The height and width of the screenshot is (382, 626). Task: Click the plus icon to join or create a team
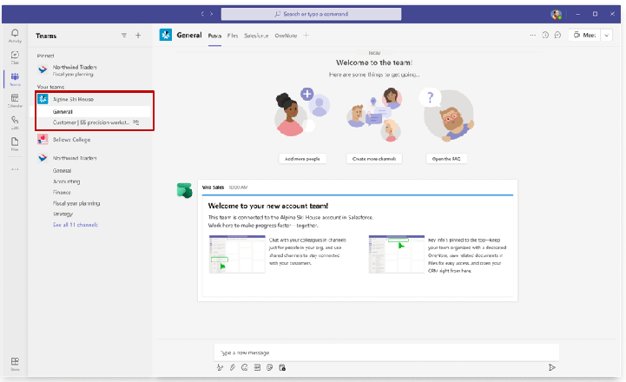pyautogui.click(x=138, y=36)
